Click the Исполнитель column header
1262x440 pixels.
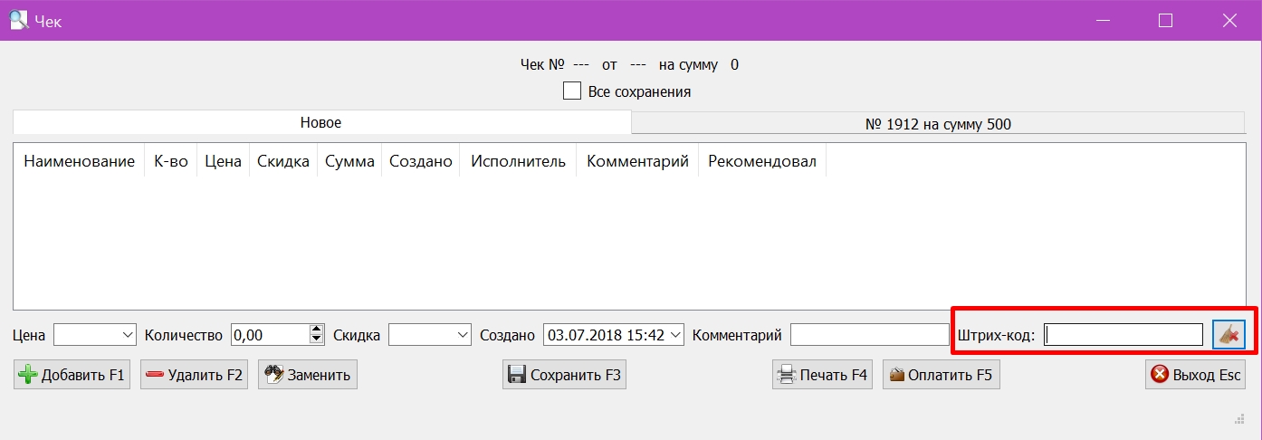pyautogui.click(x=518, y=161)
